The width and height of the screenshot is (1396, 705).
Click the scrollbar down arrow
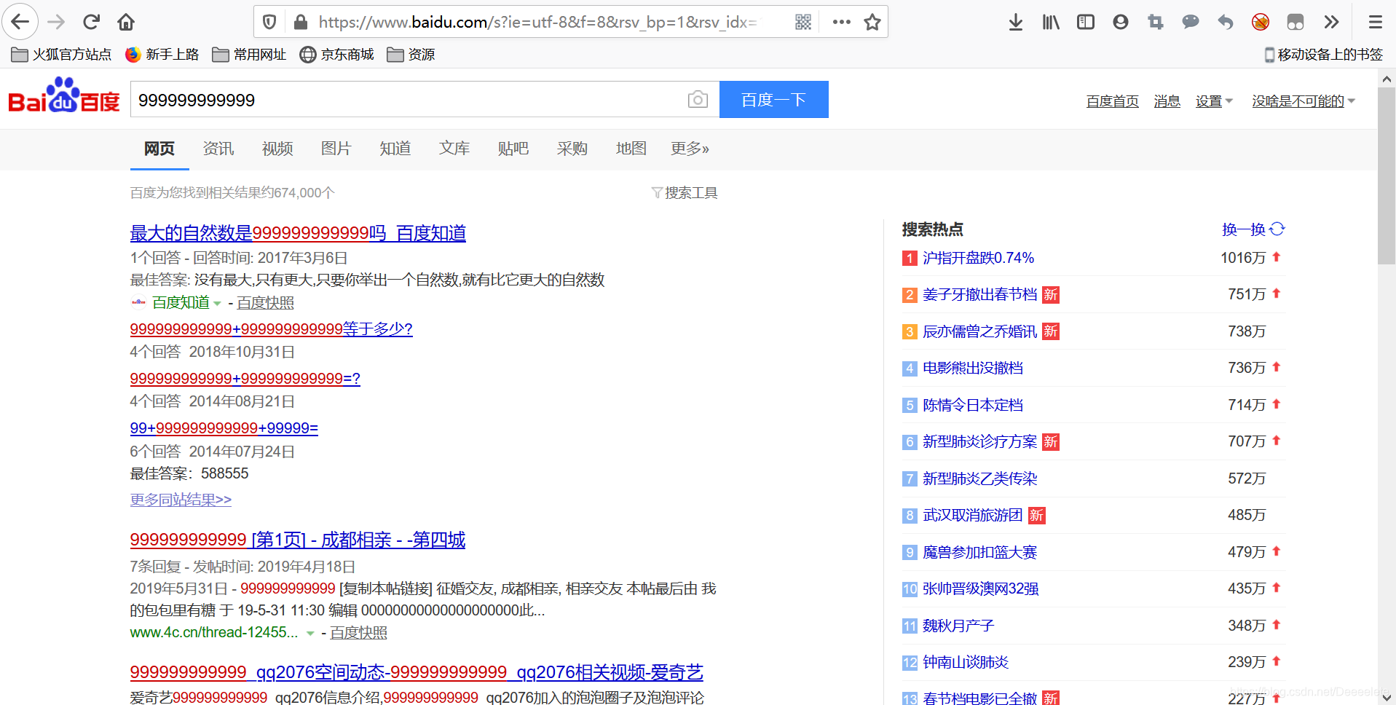tap(1387, 697)
